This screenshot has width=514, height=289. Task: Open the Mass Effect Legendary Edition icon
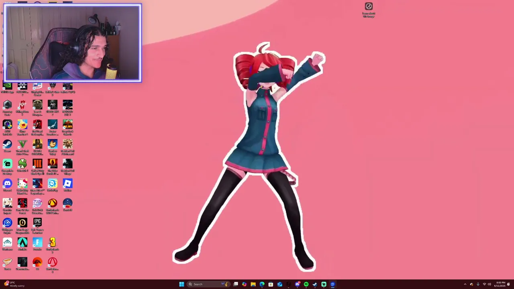point(37,187)
